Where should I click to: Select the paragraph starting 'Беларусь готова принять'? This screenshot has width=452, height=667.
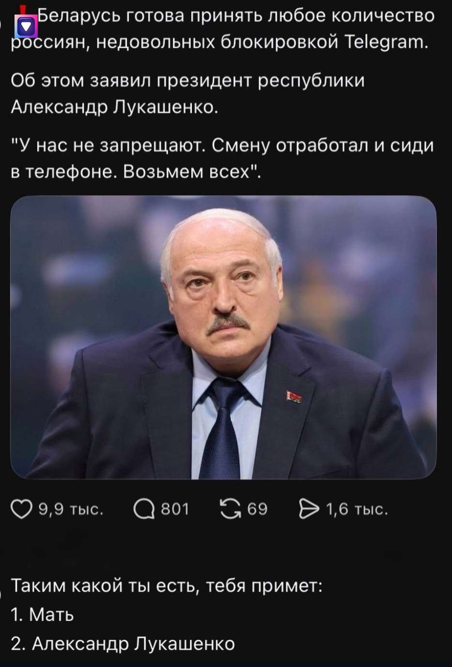tap(223, 29)
